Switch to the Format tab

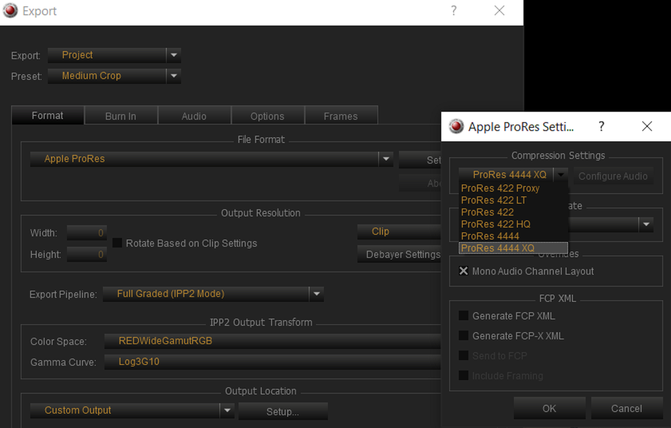pyautogui.click(x=48, y=116)
